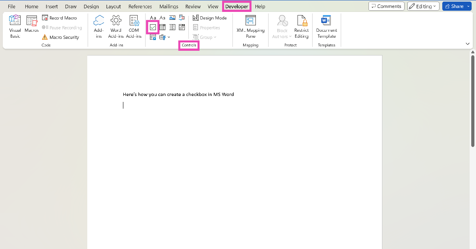Insert a Picture content control
Screen dimensions: 476x249
point(172,18)
